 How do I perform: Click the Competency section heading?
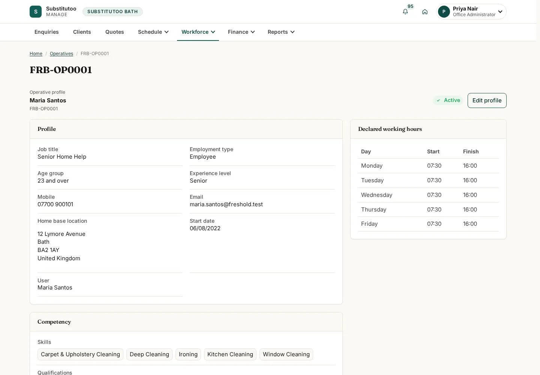coord(54,322)
